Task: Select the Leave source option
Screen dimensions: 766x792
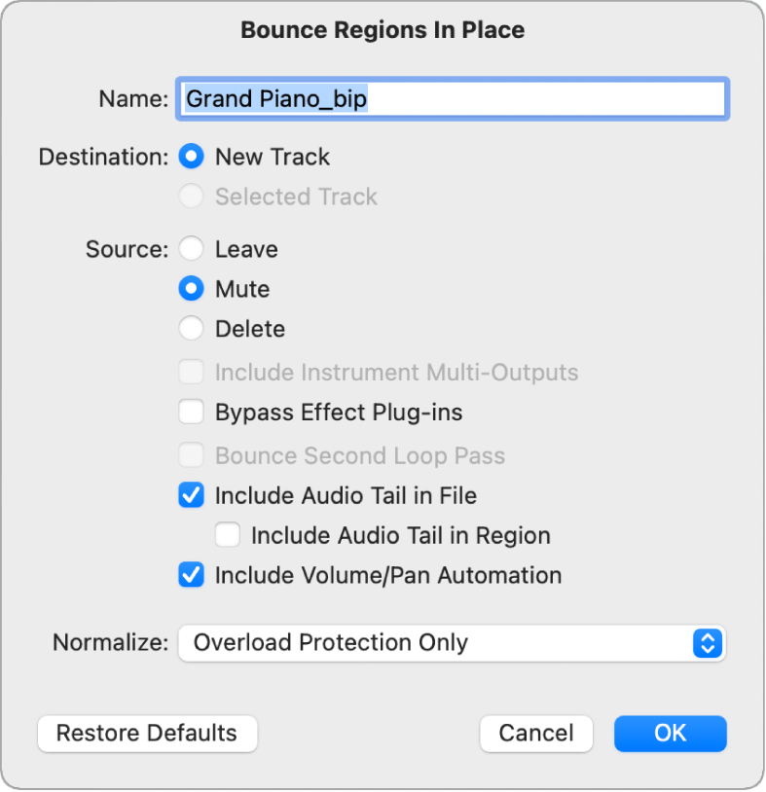Action: (192, 249)
